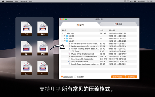This screenshot has height=97, width=155.
Task: Select the 7Z archive icon
Action: coord(26,48)
